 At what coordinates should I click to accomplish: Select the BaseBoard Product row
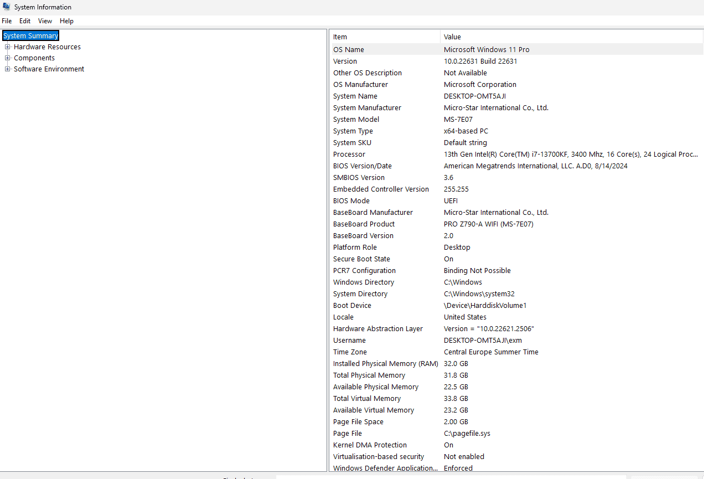tap(517, 224)
